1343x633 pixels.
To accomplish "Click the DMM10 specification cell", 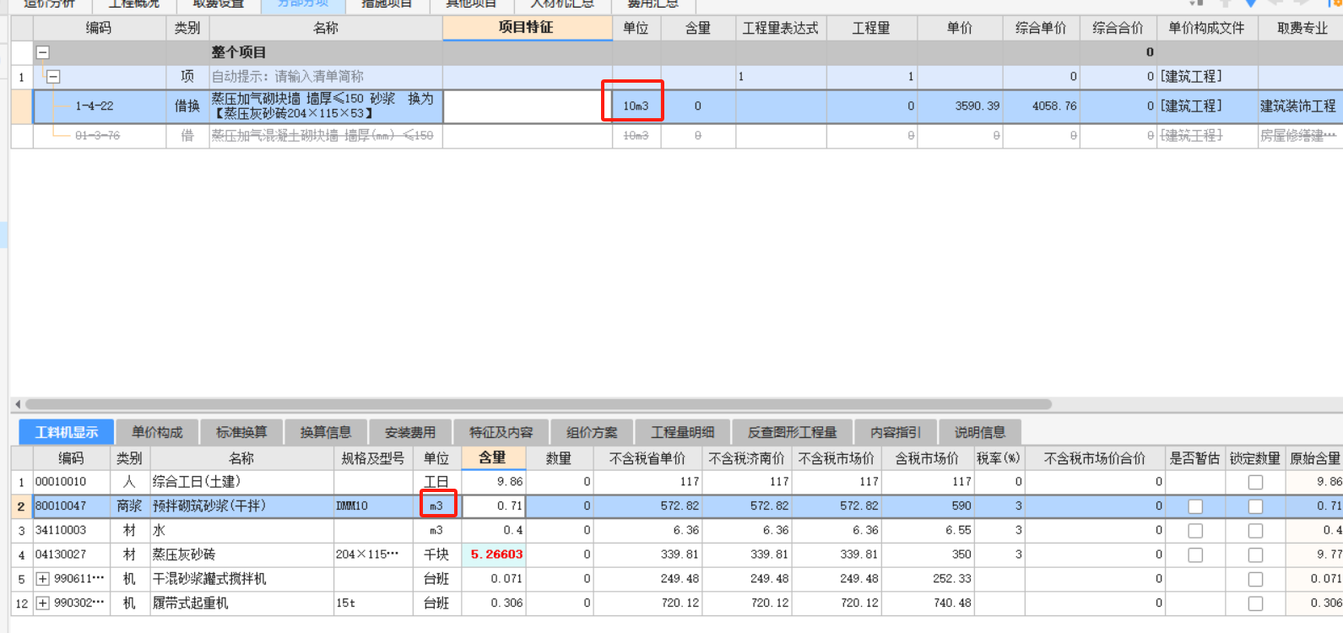I will click(373, 506).
